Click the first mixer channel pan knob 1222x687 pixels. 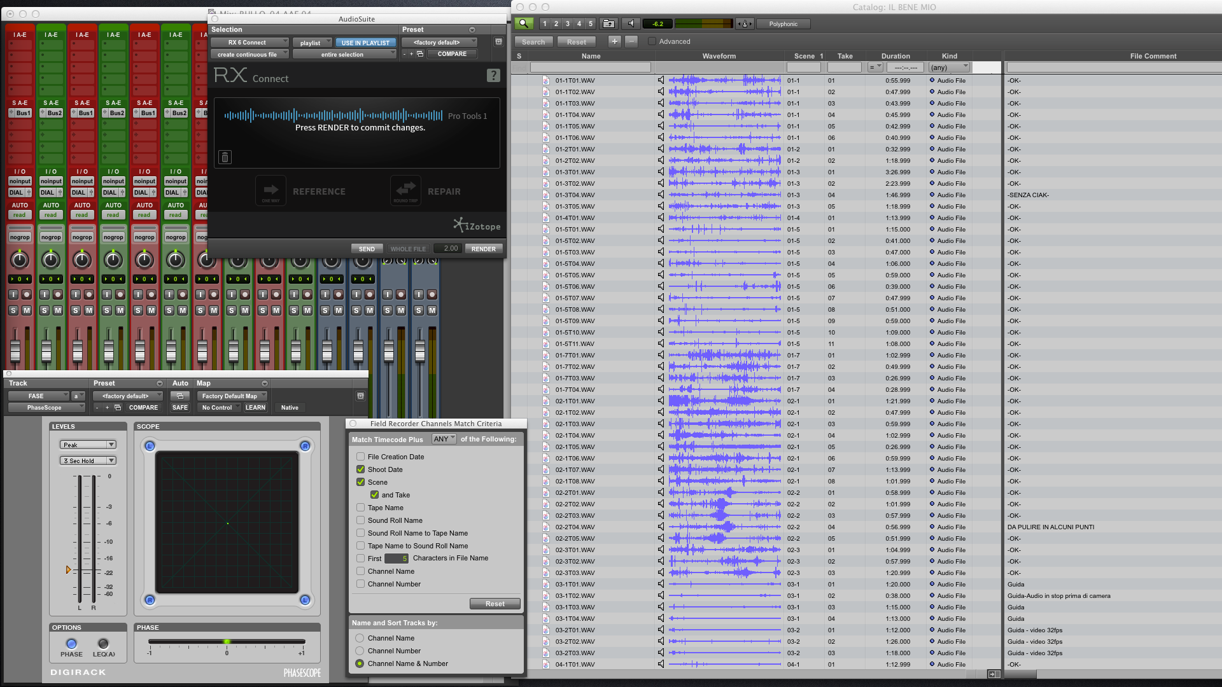20,260
